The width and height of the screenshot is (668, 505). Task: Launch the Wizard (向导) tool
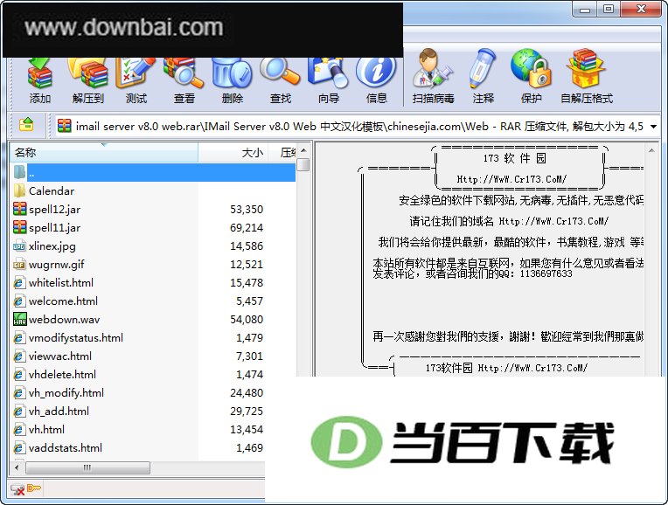click(x=329, y=73)
